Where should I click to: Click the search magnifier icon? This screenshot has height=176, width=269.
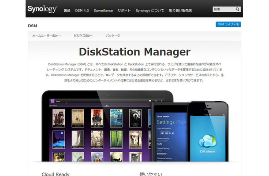(237, 9)
